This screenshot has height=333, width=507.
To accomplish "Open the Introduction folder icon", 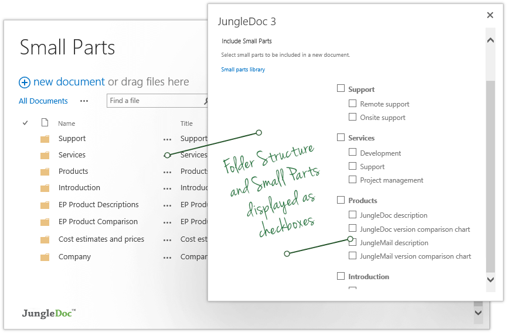I will [x=45, y=188].
